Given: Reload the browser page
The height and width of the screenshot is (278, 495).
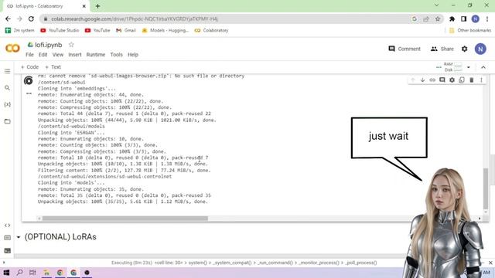Looking at the screenshot, I should 31,19.
